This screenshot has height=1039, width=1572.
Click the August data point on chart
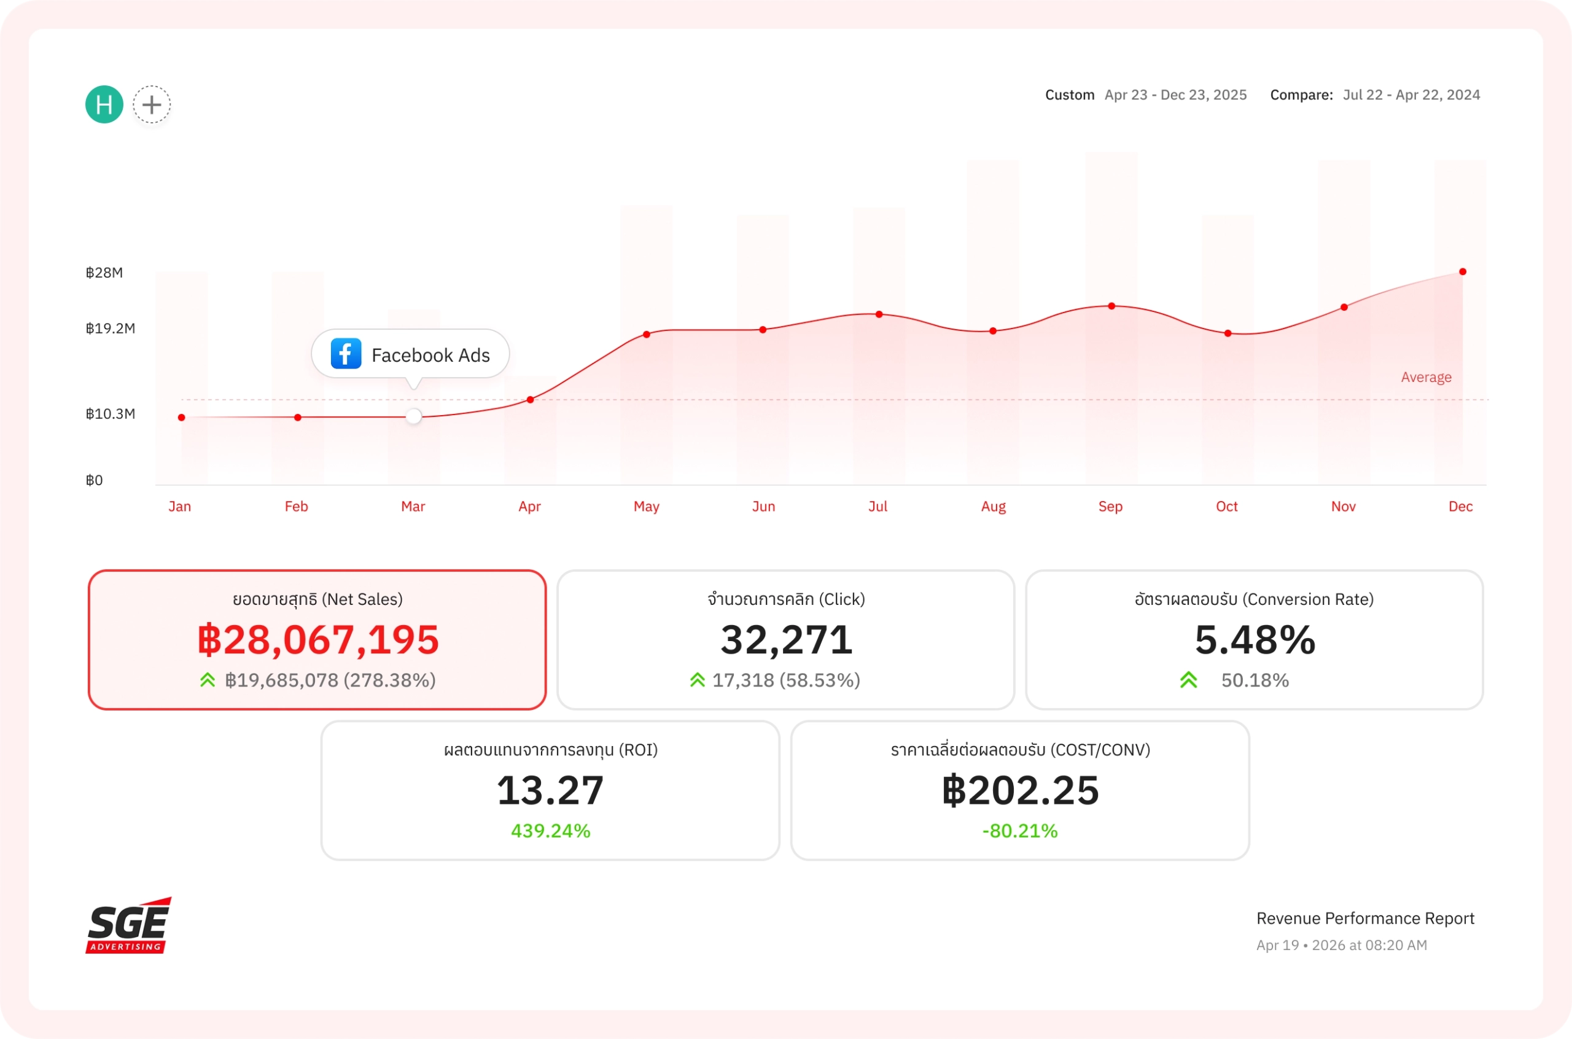click(993, 330)
